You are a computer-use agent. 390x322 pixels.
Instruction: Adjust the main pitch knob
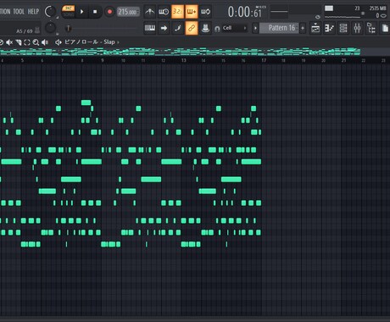click(x=50, y=28)
